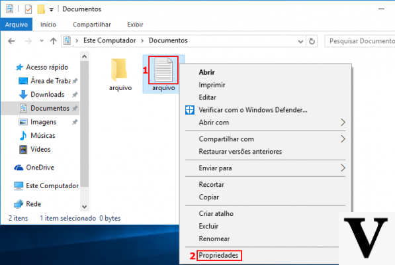Image resolution: width=395 pixels, height=265 pixels.
Task: Click Documentos in the address bar path
Action: tap(168, 40)
